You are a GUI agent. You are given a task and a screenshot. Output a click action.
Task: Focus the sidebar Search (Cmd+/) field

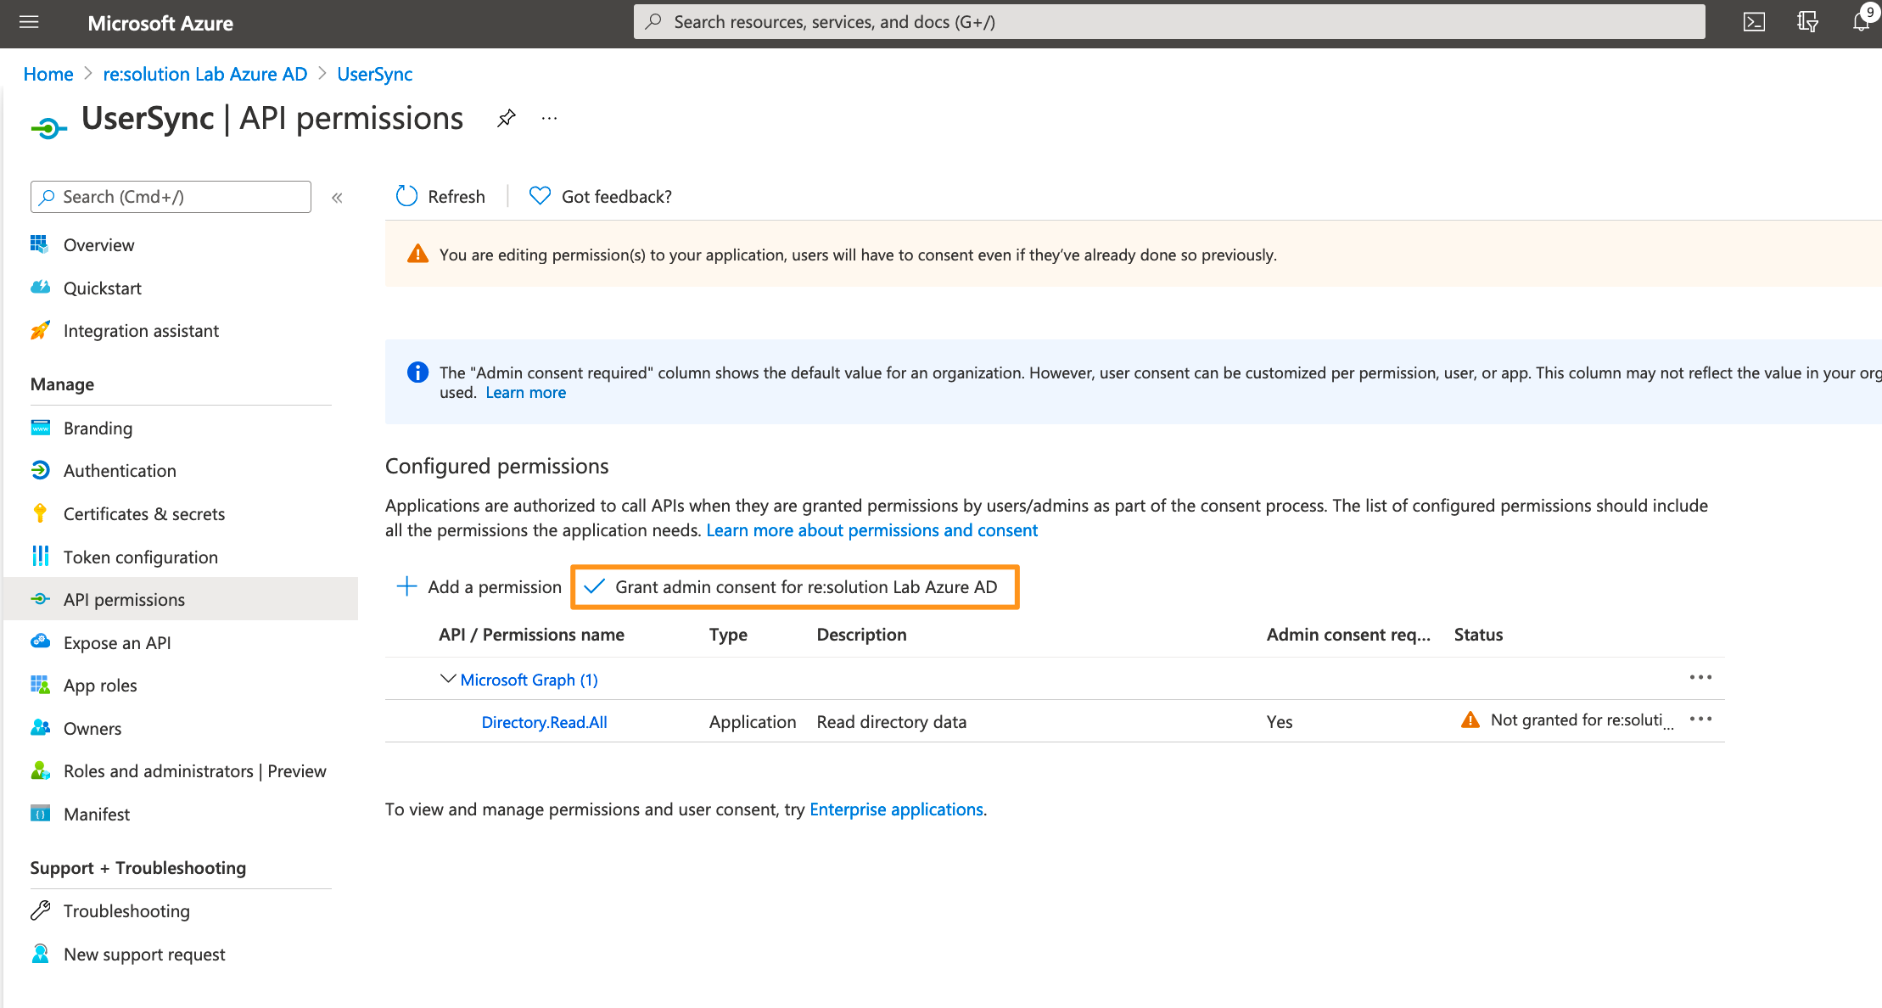click(171, 197)
